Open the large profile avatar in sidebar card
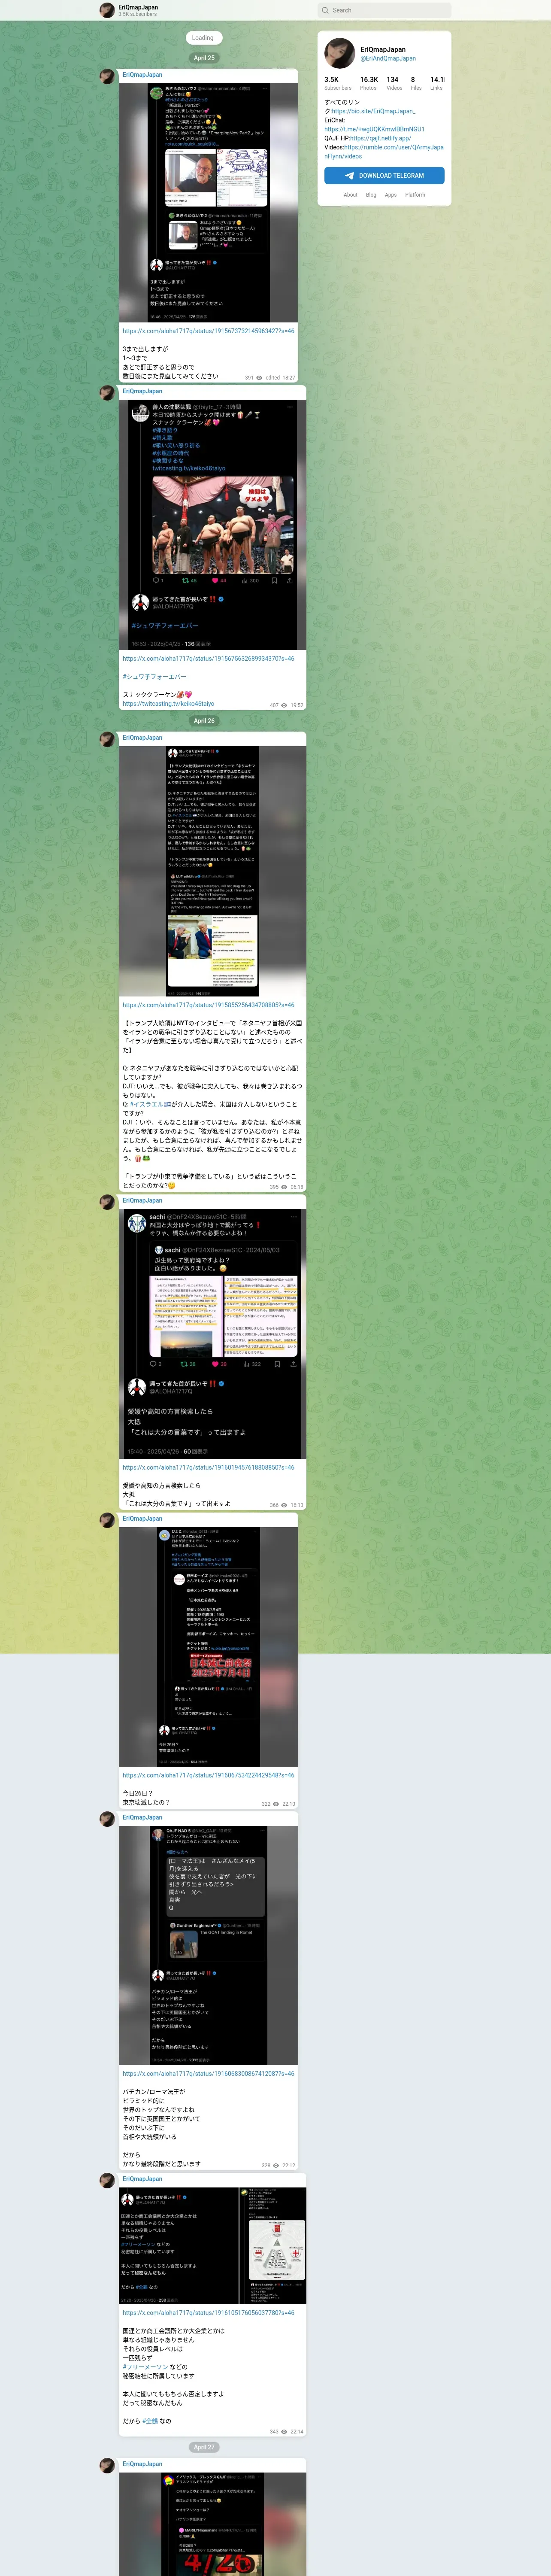 (x=340, y=53)
